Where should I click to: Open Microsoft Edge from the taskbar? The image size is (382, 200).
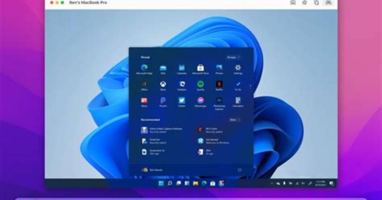204,183
